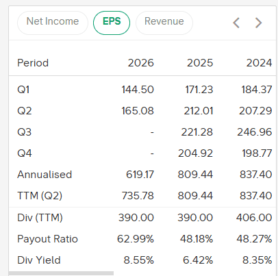278x276 pixels.
Task: Click the Div Yield 8.55% cell
Action: [x=139, y=260]
